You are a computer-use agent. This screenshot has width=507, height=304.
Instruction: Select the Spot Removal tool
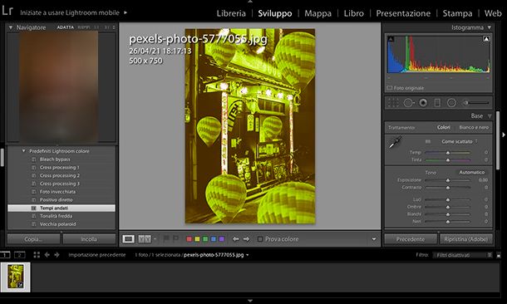[409, 103]
